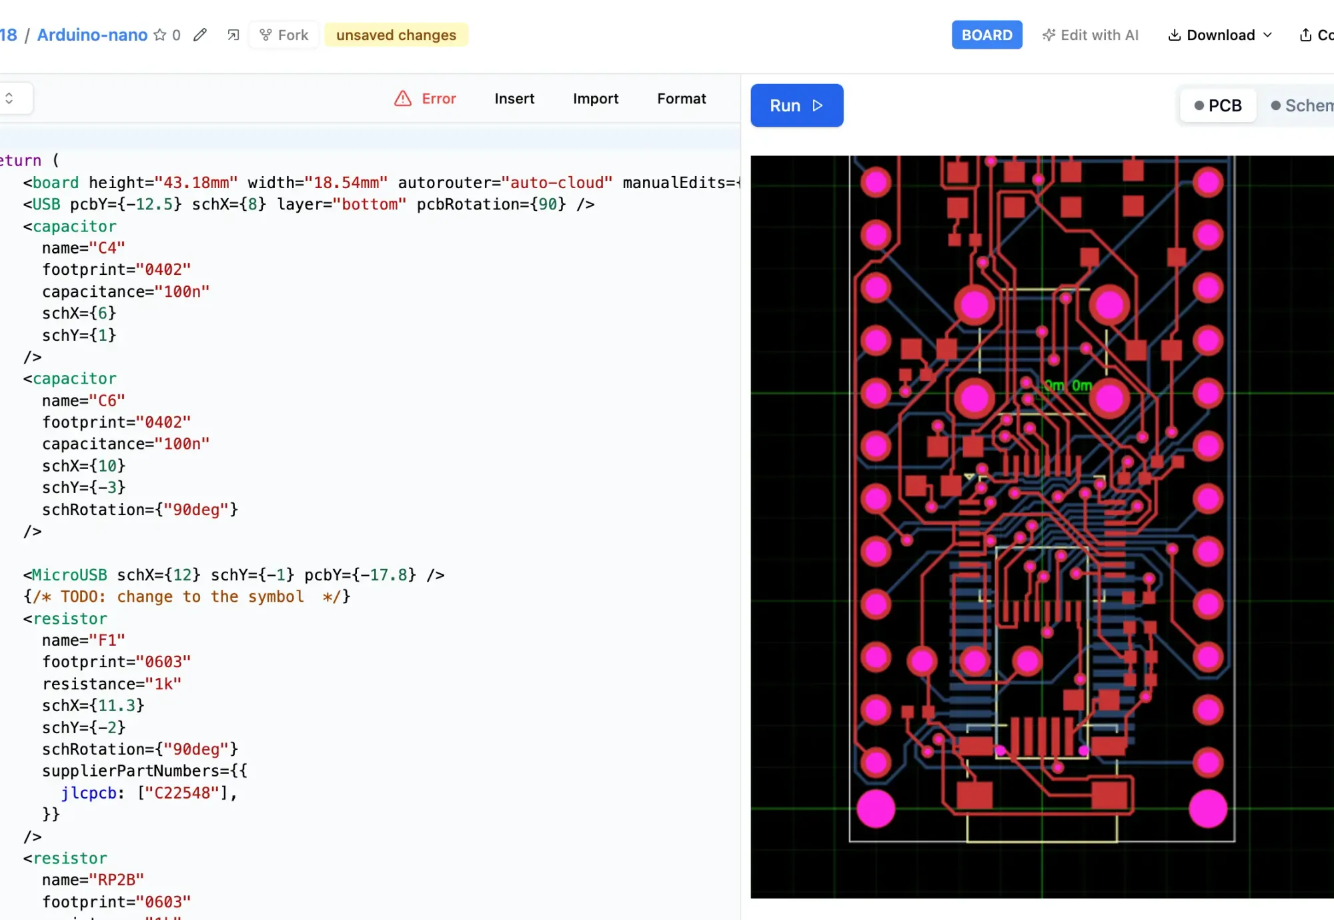
Task: Click the jlcpcb supplier key in the code
Action: coord(89,793)
